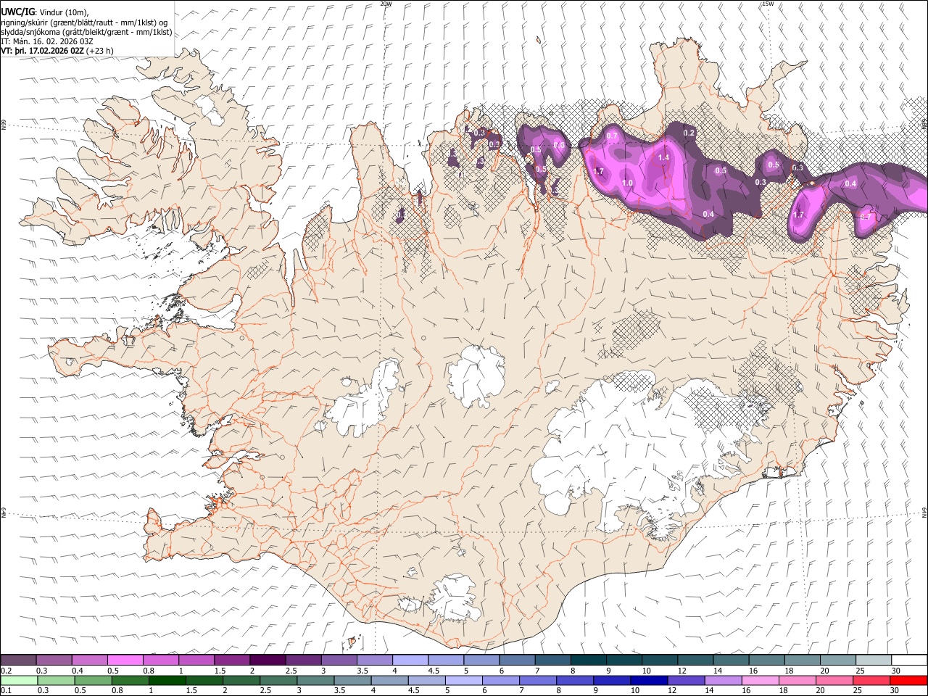This screenshot has height=696, width=928.
Task: Select the lower legend swatch between 2.5 and 3
Action: point(278,680)
